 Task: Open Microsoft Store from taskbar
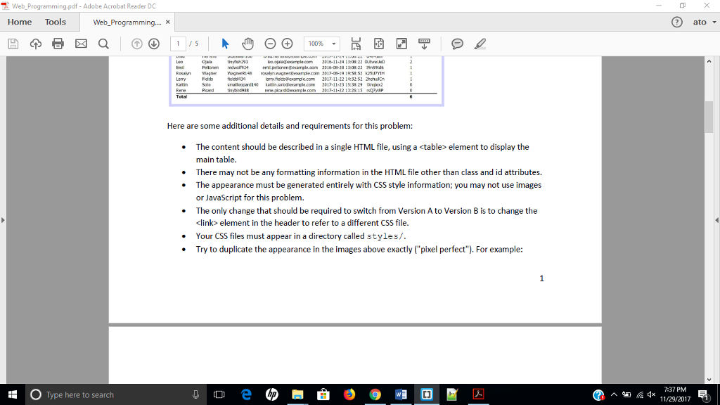click(x=323, y=394)
